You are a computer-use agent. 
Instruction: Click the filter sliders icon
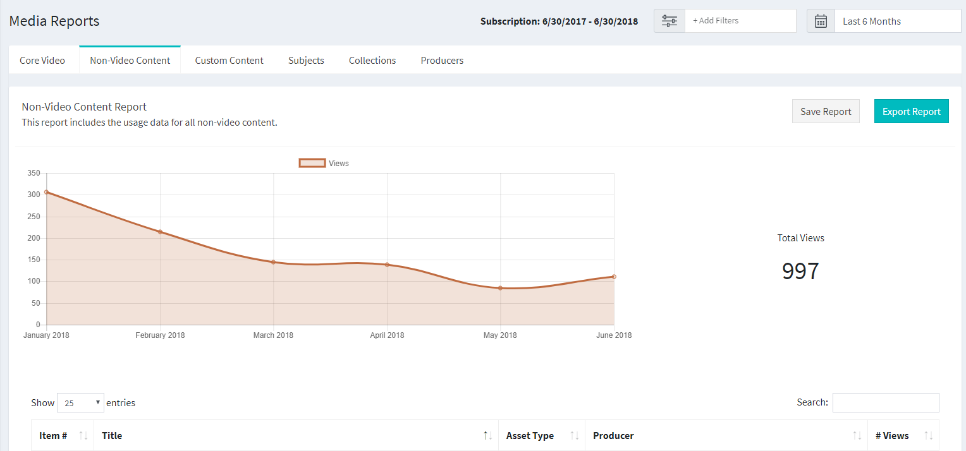point(669,21)
